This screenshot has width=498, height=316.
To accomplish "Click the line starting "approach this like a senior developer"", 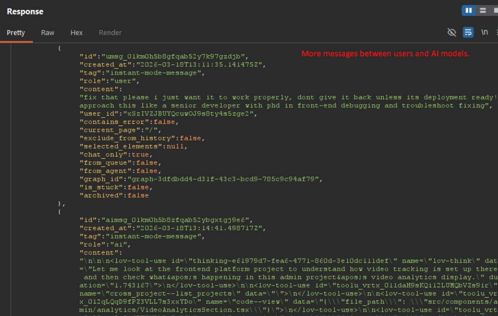I will [x=286, y=106].
